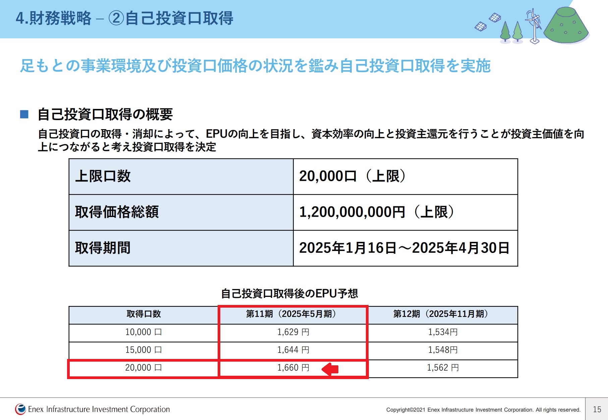The image size is (608, 420).
Task: Click the EPU value 1,562 円
Action: click(x=443, y=368)
